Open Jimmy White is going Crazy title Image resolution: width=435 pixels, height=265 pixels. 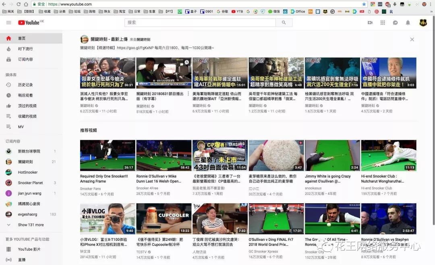click(x=327, y=179)
